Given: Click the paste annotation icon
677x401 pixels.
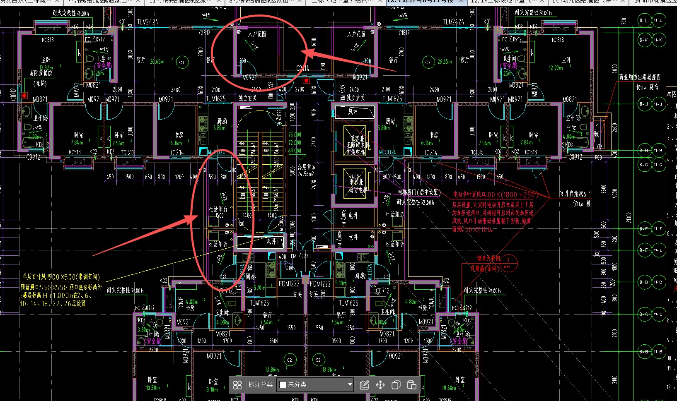Looking at the screenshot, I should point(412,385).
